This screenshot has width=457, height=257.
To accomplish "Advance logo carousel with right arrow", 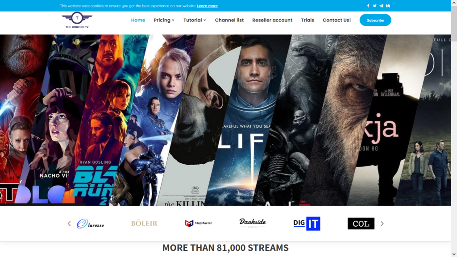I will pyautogui.click(x=382, y=224).
